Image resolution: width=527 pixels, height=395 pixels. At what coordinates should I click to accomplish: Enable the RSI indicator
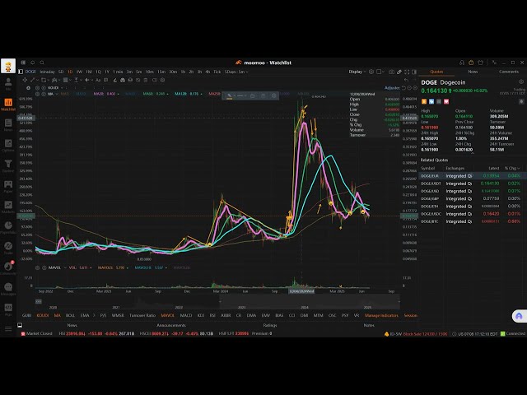pyautogui.click(x=213, y=315)
